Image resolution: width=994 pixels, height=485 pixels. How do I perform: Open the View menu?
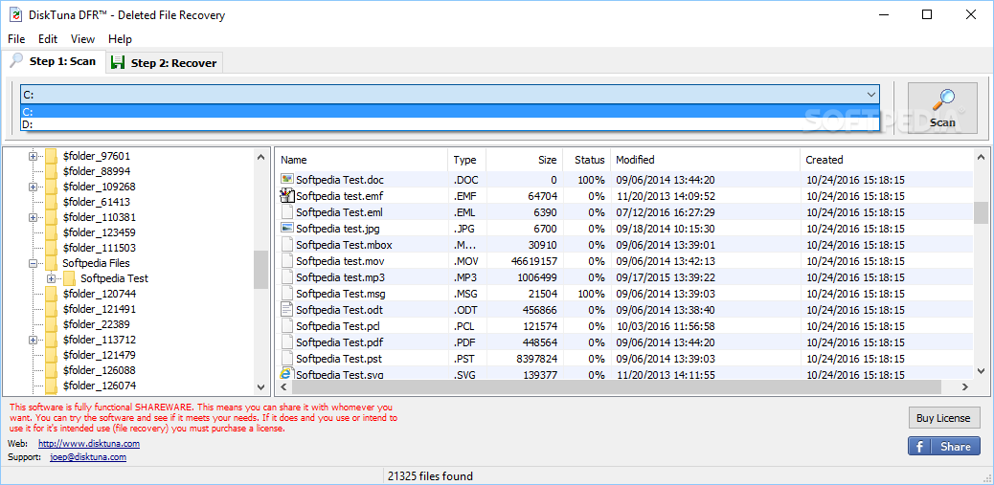(x=82, y=38)
